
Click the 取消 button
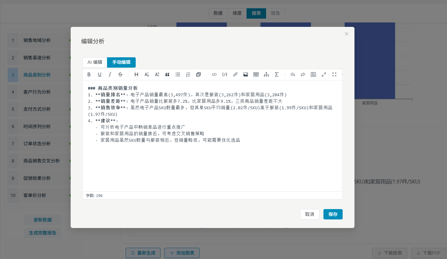[x=310, y=214]
